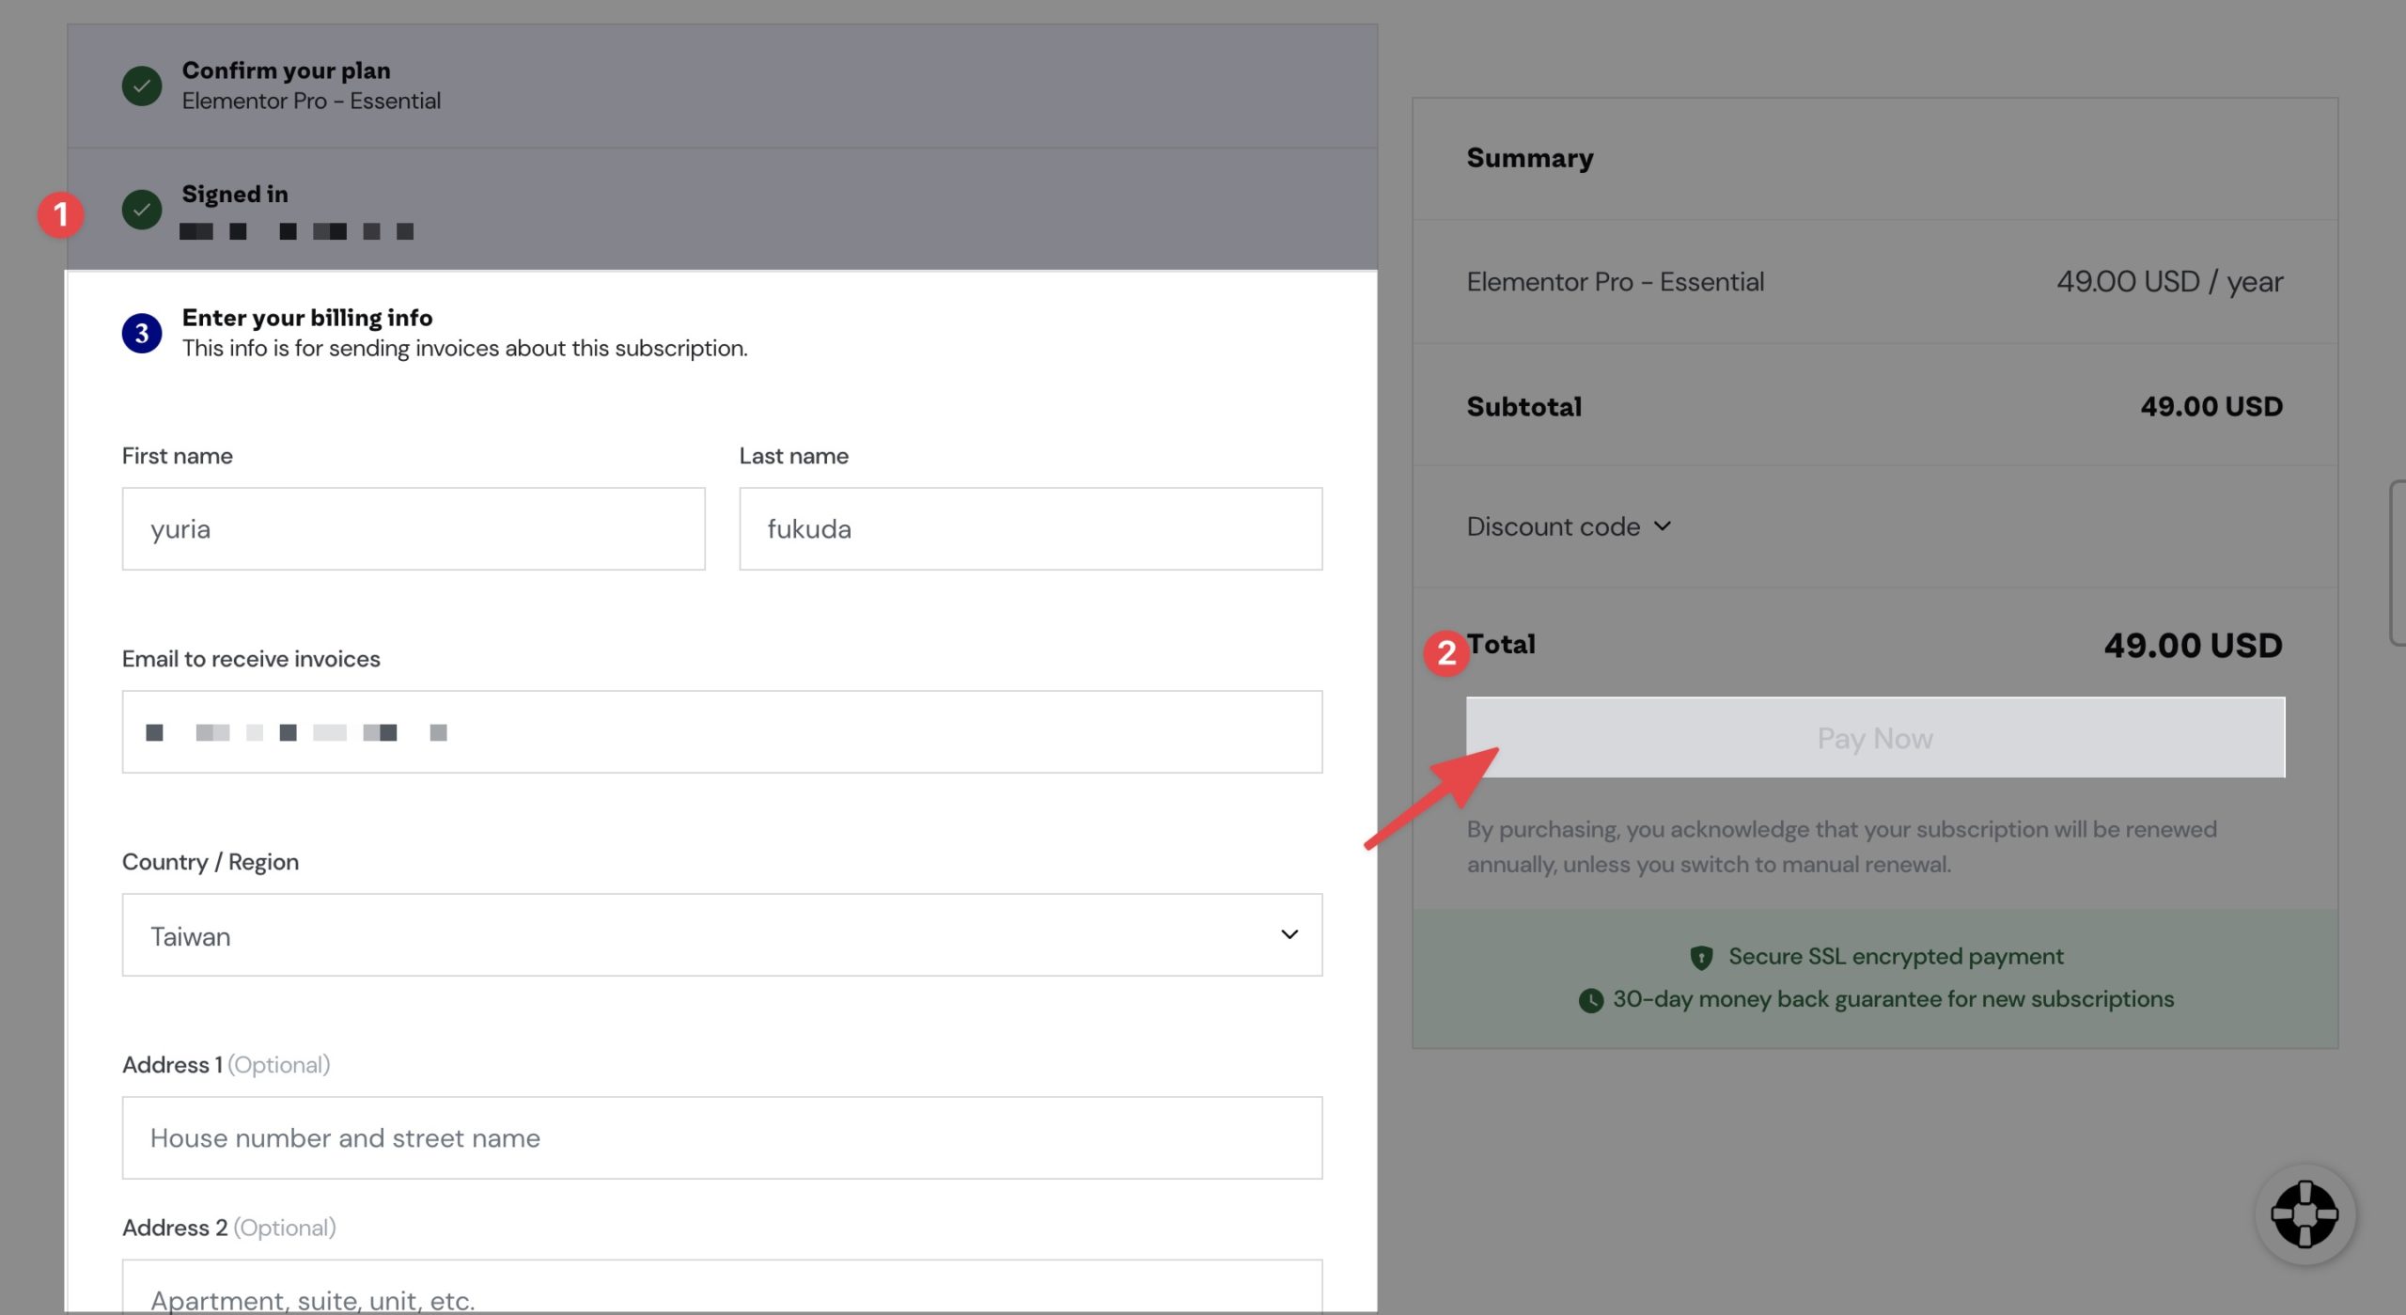Click the red annotation marker 2

coord(1446,652)
